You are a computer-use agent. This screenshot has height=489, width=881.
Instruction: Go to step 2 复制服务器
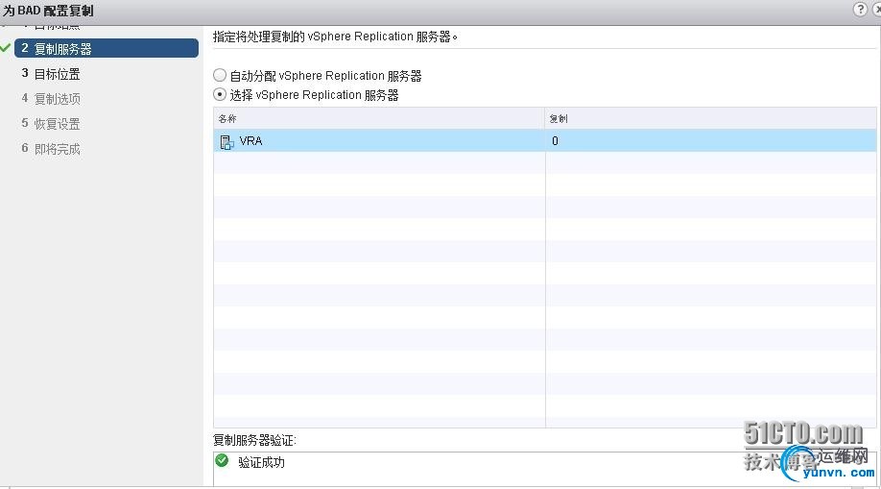pos(107,48)
